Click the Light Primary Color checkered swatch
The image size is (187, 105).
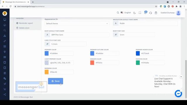(47, 63)
